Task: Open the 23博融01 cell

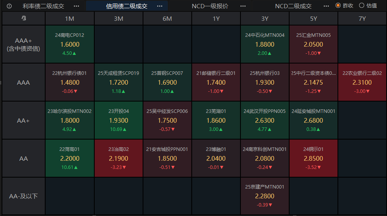Action: [x=216, y=158]
